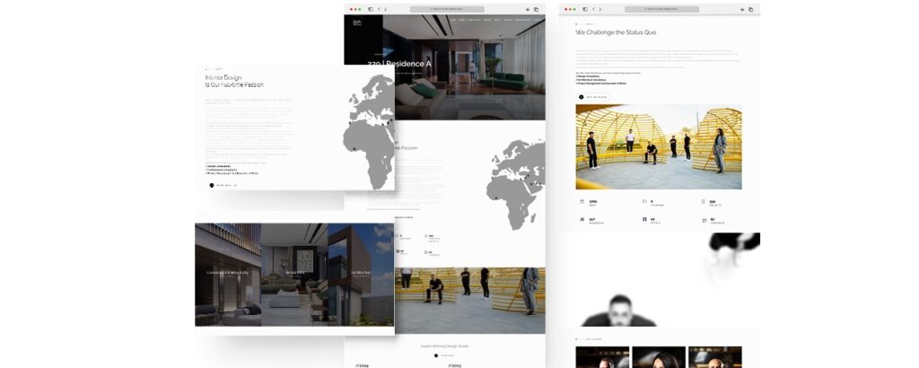Click the building icon beside 49 hotels
Viewport: 919px width, 368px height.
point(644,220)
